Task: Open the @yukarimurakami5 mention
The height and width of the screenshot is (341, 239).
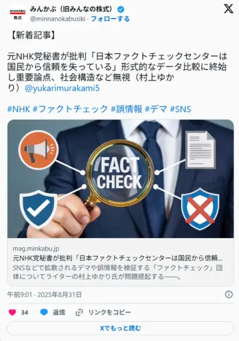Action: (62, 89)
